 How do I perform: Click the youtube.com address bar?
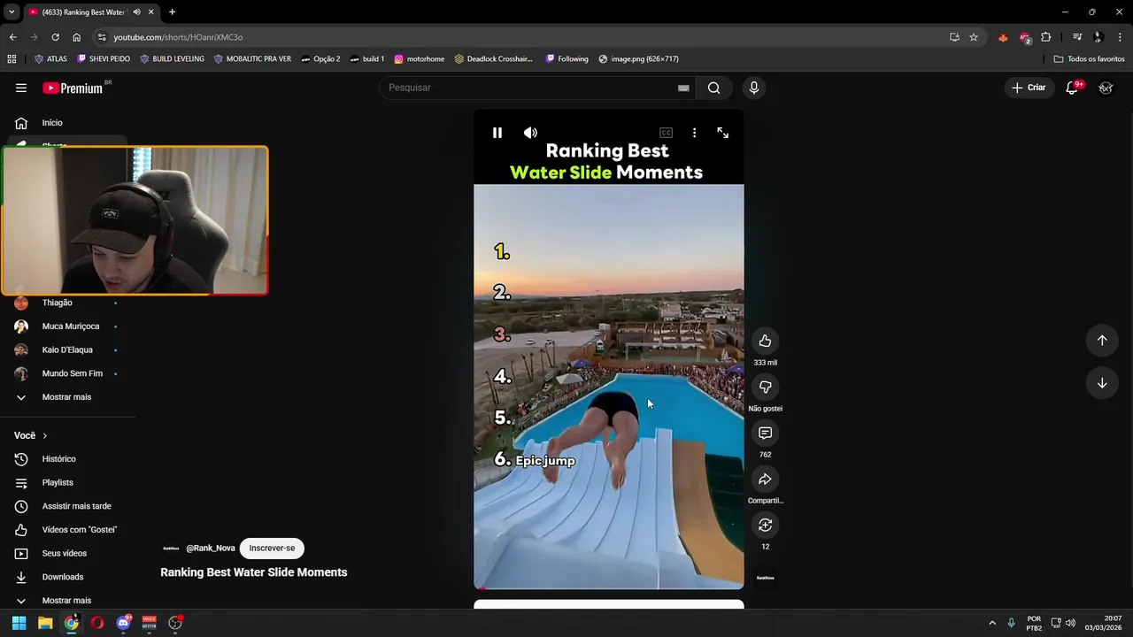point(522,37)
